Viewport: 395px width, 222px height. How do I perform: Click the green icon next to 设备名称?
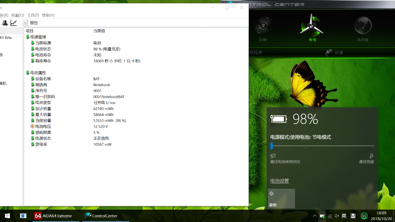click(33, 79)
